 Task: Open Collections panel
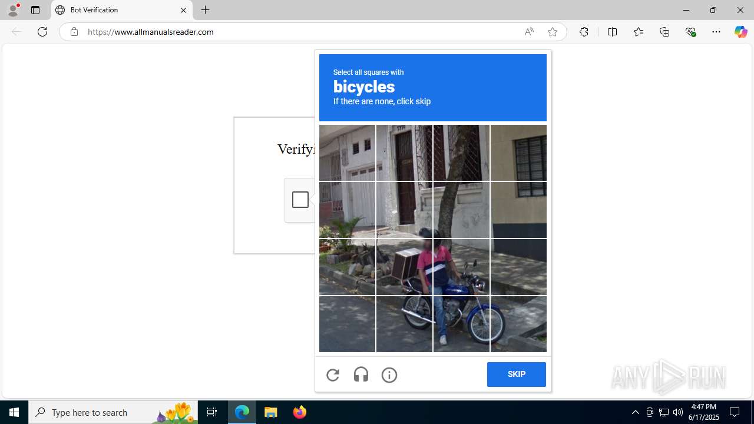coord(664,32)
